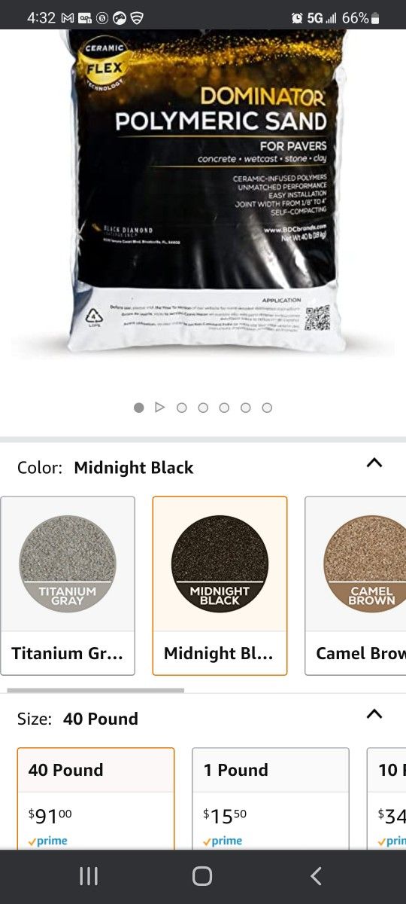Select the third image carousel dot
This screenshot has width=406, height=904.
pos(181,408)
